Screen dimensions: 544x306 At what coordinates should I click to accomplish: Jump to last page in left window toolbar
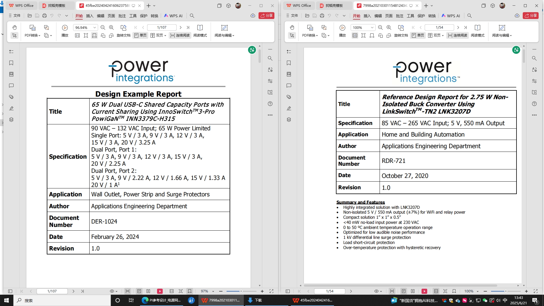click(x=188, y=27)
